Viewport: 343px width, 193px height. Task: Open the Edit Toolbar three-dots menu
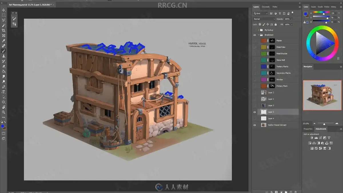tap(4, 117)
